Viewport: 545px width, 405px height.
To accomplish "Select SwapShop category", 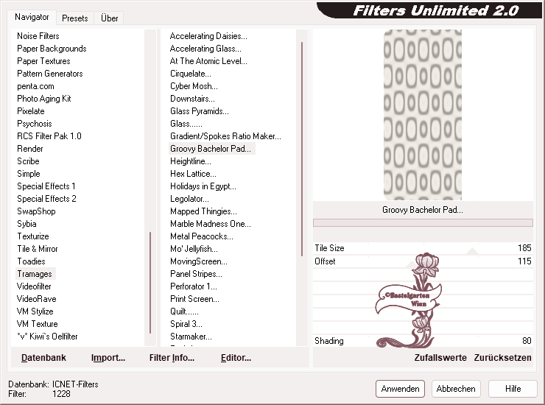I will [37, 211].
